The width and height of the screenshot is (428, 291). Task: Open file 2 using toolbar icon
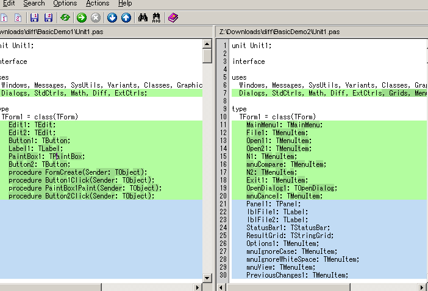(x=18, y=18)
